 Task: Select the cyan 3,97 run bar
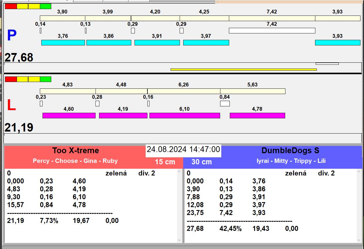click(206, 42)
